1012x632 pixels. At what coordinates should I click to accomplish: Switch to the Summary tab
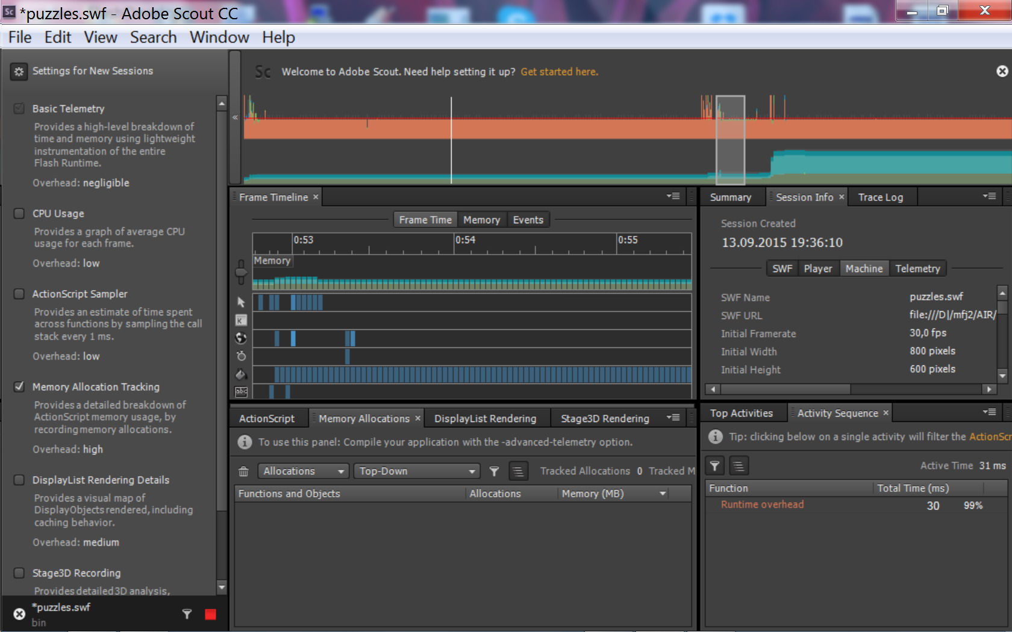click(x=731, y=197)
